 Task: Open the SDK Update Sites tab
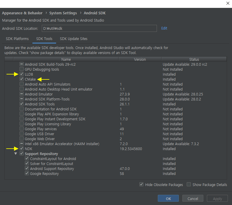click(x=74, y=39)
